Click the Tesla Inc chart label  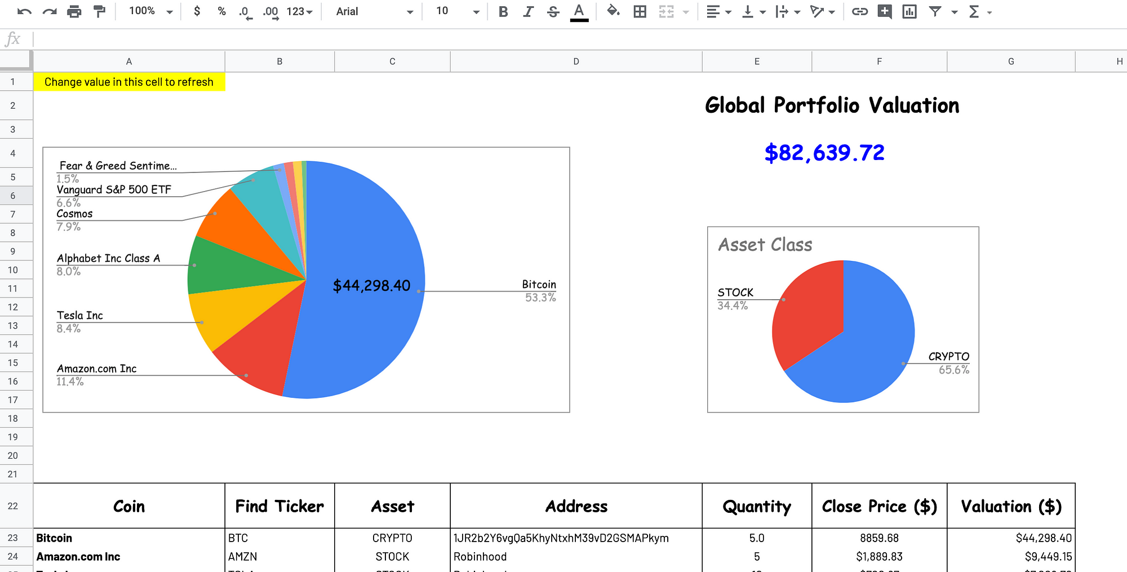point(79,316)
